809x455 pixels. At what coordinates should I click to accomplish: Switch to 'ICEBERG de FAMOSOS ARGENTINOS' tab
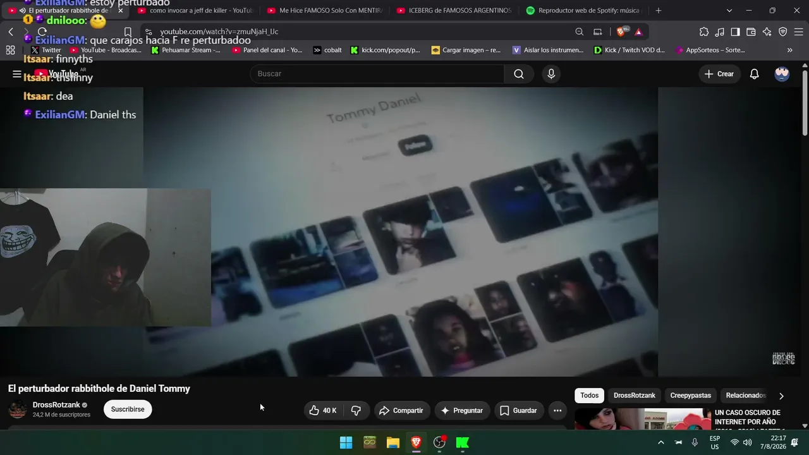454,10
